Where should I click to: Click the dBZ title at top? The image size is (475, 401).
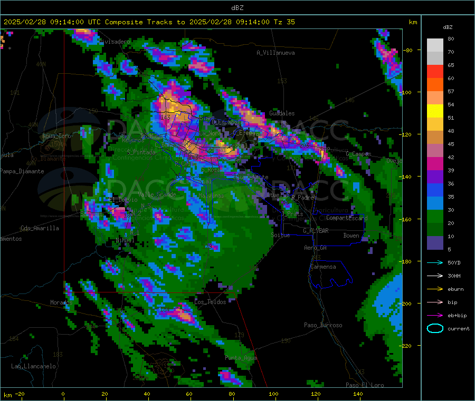(x=237, y=8)
